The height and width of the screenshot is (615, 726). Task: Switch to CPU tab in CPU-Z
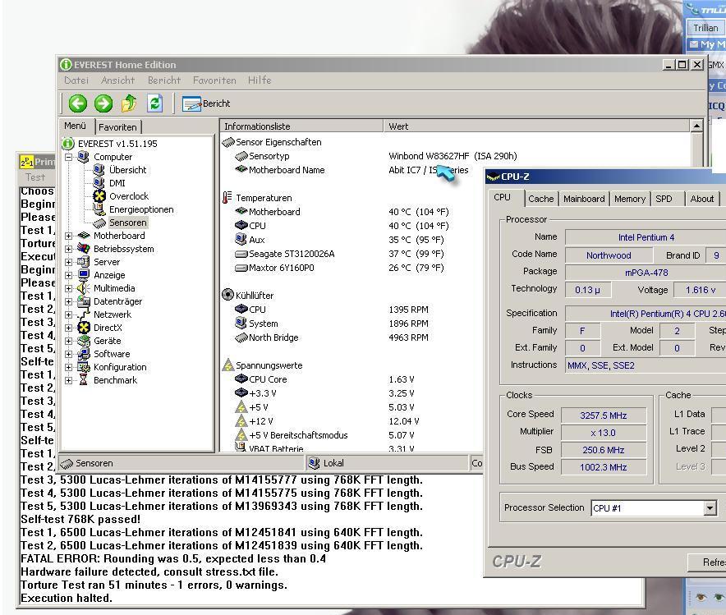pos(503,198)
